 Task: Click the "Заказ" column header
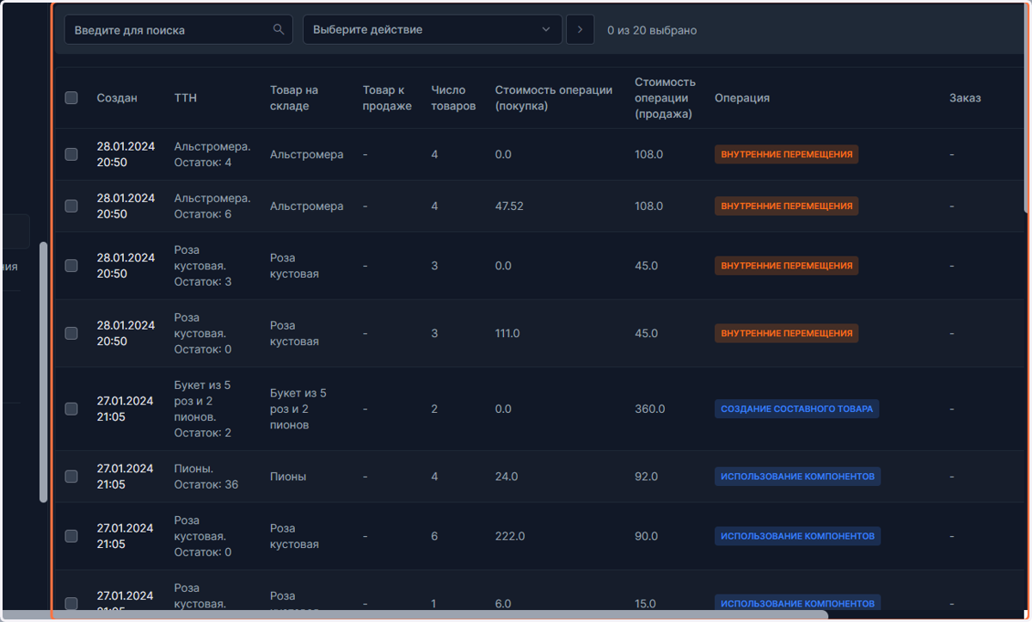[965, 98]
